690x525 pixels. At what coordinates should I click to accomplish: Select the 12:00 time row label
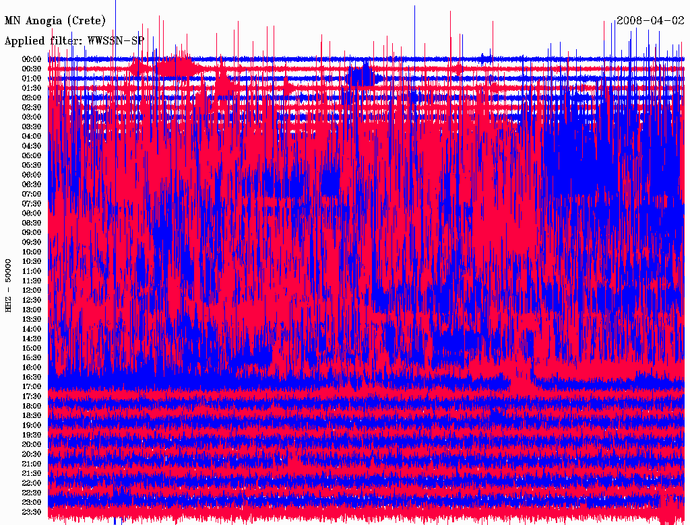click(32, 290)
